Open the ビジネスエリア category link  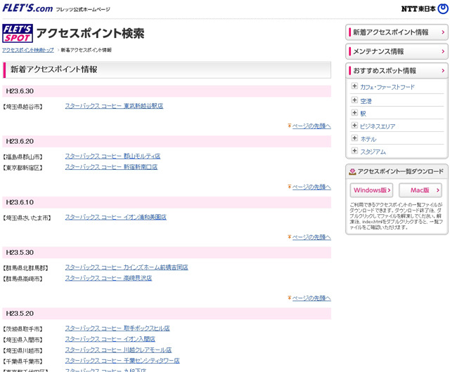[x=378, y=126]
